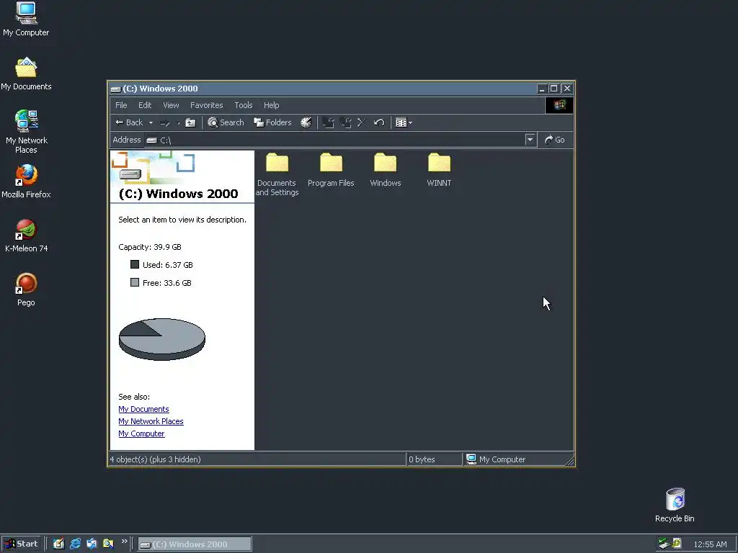This screenshot has width=738, height=553.
Task: Go back using the Back button
Action: [129, 122]
